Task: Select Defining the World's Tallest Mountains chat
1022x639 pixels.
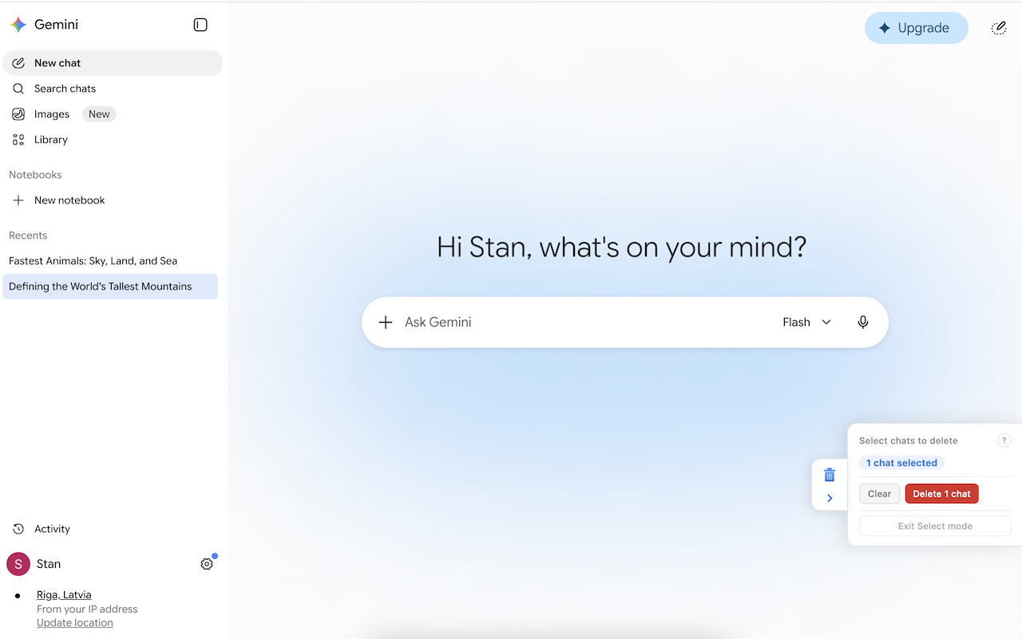Action: click(x=110, y=287)
